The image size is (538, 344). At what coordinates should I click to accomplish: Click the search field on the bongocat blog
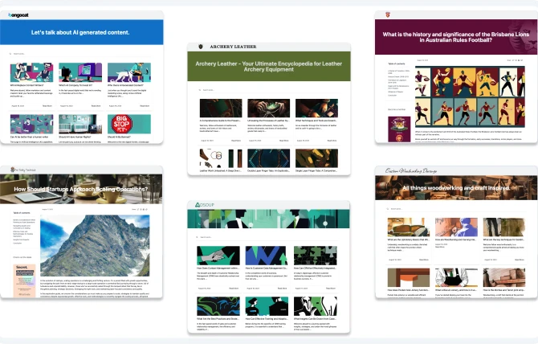click(80, 54)
